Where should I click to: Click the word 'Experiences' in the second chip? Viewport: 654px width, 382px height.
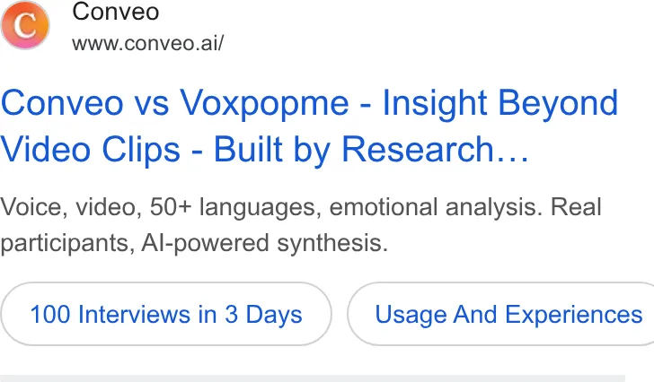[574, 314]
